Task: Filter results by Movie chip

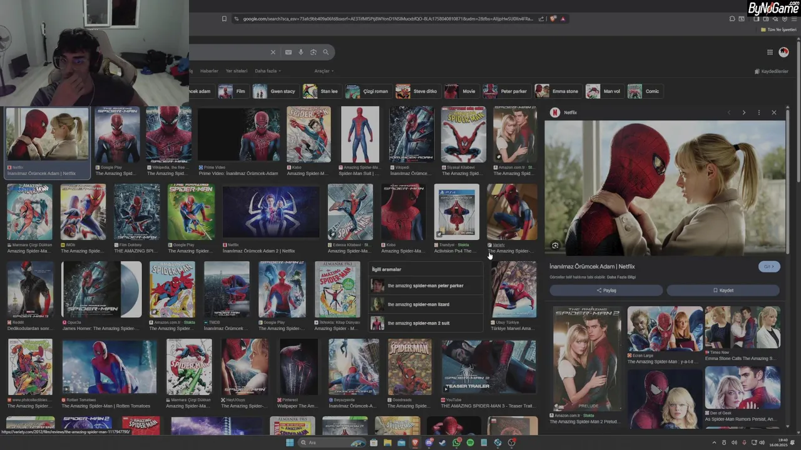Action: pyautogui.click(x=461, y=91)
